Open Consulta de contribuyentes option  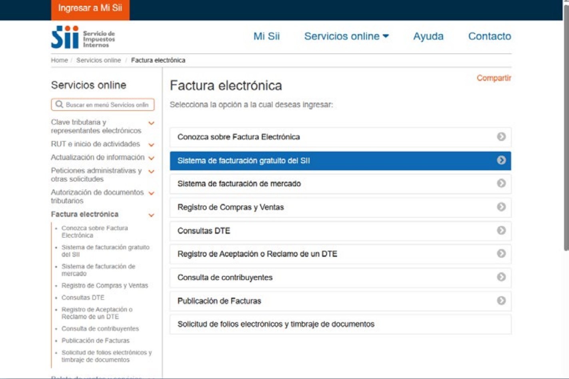[340, 277]
